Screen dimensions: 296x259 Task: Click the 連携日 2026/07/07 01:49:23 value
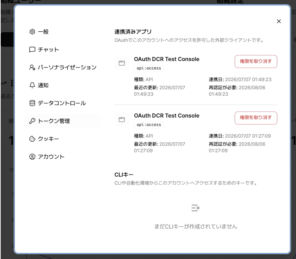(x=248, y=79)
